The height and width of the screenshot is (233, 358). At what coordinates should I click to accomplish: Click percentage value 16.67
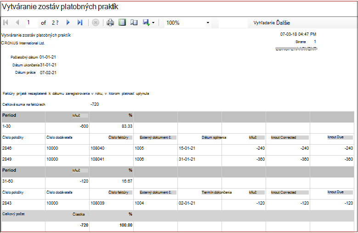coord(127,181)
